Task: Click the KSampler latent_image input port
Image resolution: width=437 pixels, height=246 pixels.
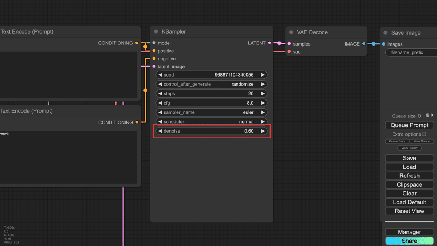Action: point(154,66)
